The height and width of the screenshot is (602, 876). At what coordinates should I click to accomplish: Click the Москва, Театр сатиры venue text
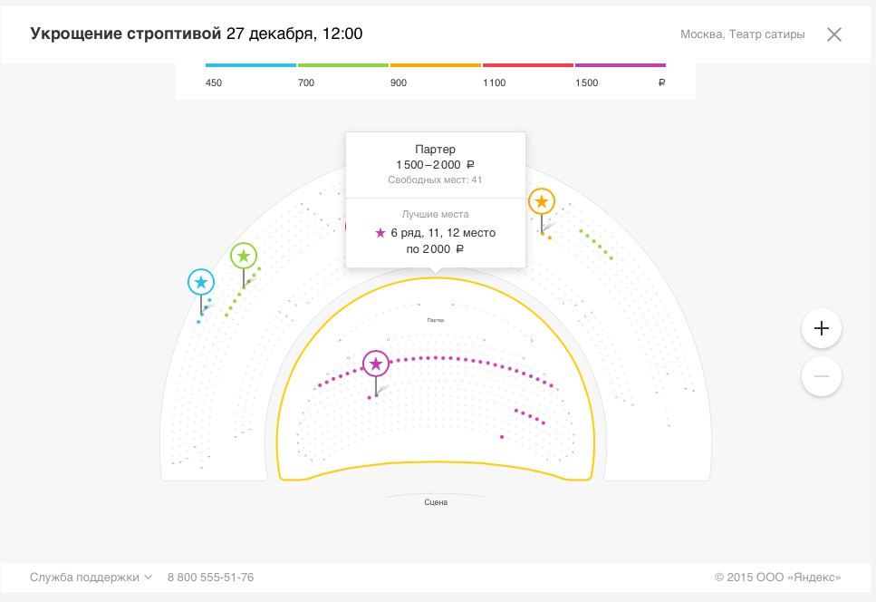pyautogui.click(x=742, y=34)
